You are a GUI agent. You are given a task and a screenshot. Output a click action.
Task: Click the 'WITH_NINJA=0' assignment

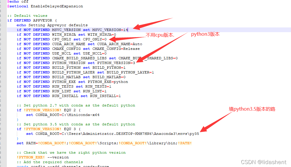pyautogui.click(x=102, y=35)
